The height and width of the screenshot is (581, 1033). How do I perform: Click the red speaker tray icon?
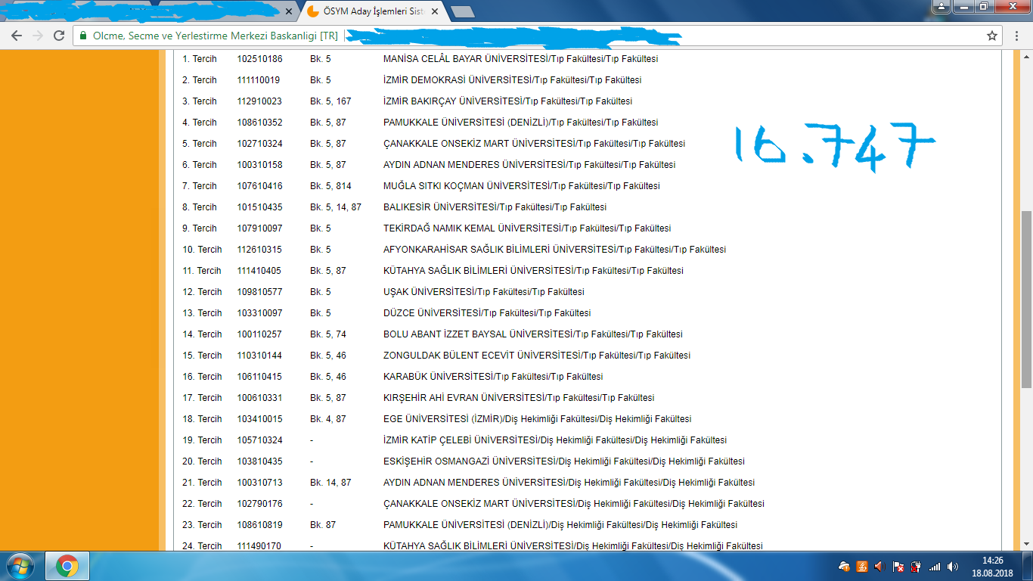[879, 566]
